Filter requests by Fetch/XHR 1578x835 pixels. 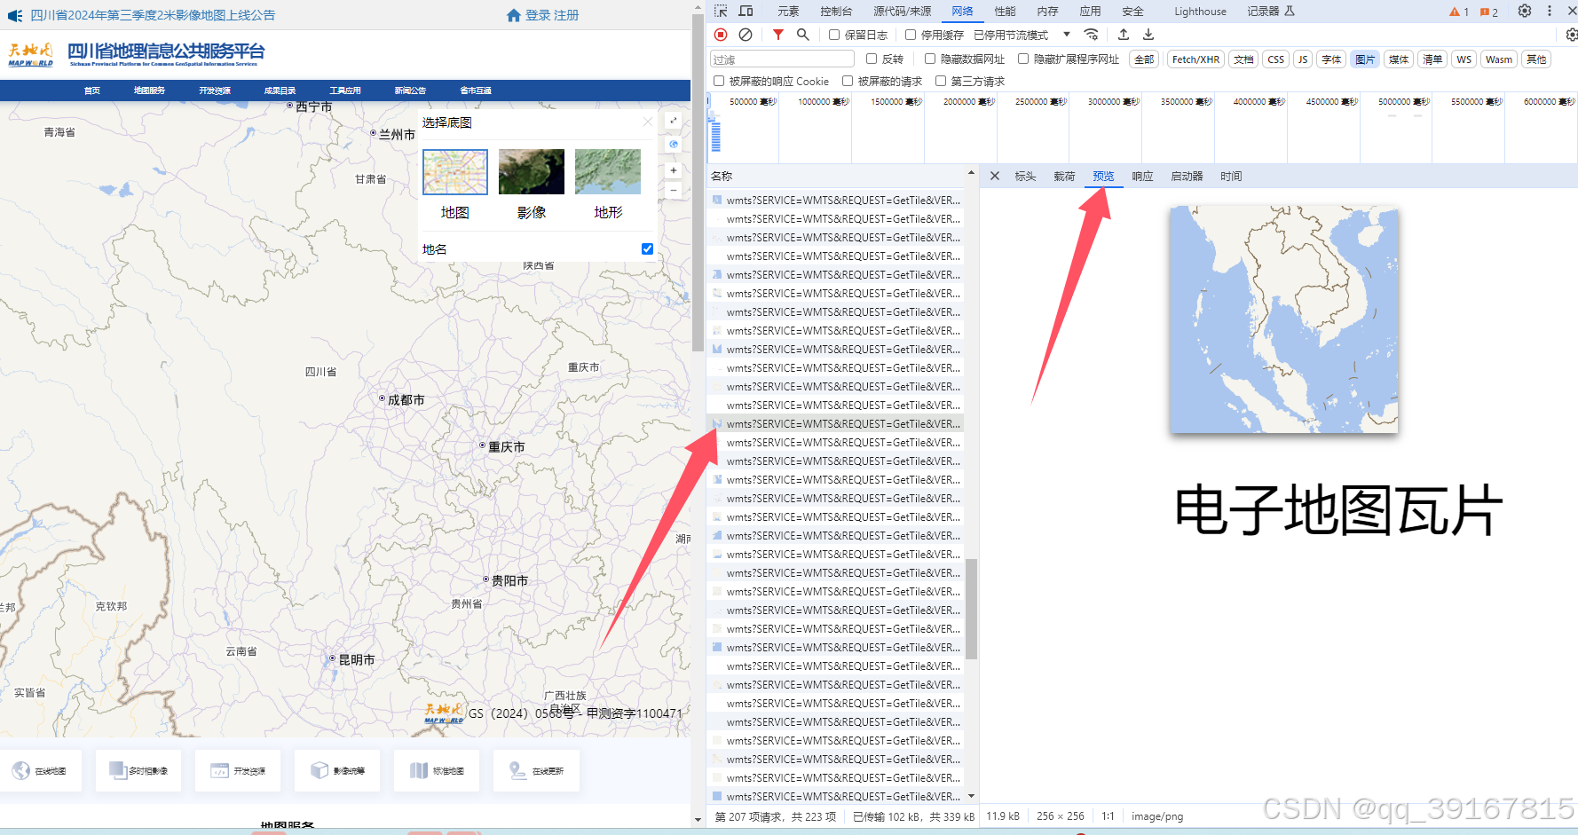coord(1195,59)
